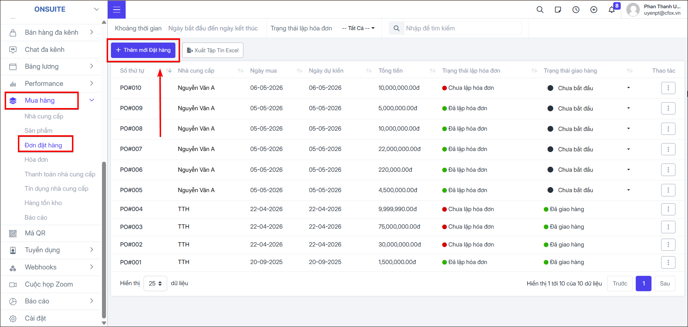The height and width of the screenshot is (327, 688).
Task: Click the hamburger menu toggle icon
Action: (116, 10)
